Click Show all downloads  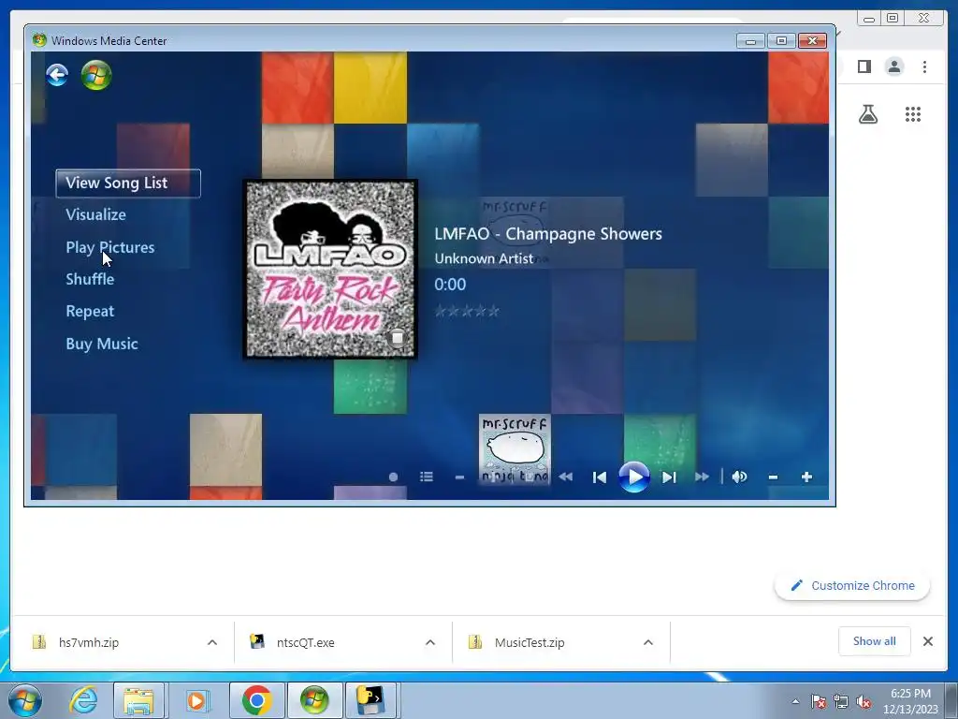(x=875, y=641)
